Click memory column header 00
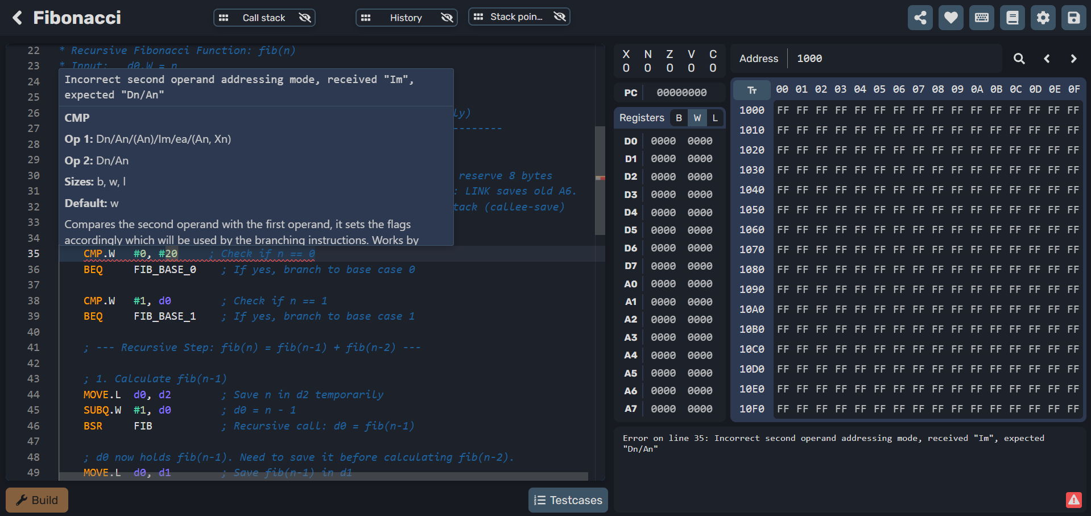 coord(783,89)
